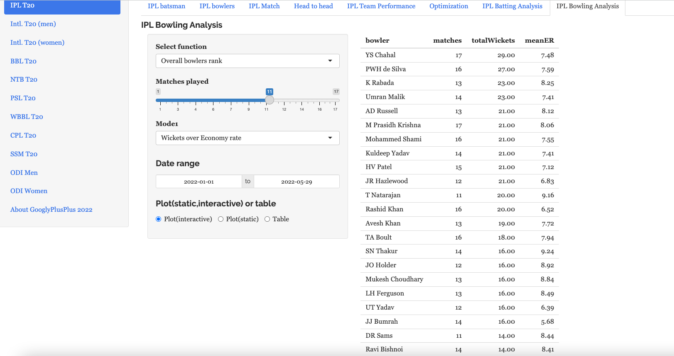674x356 pixels.
Task: Open About GooglyPlusPlus 2022 link
Action: 51,210
